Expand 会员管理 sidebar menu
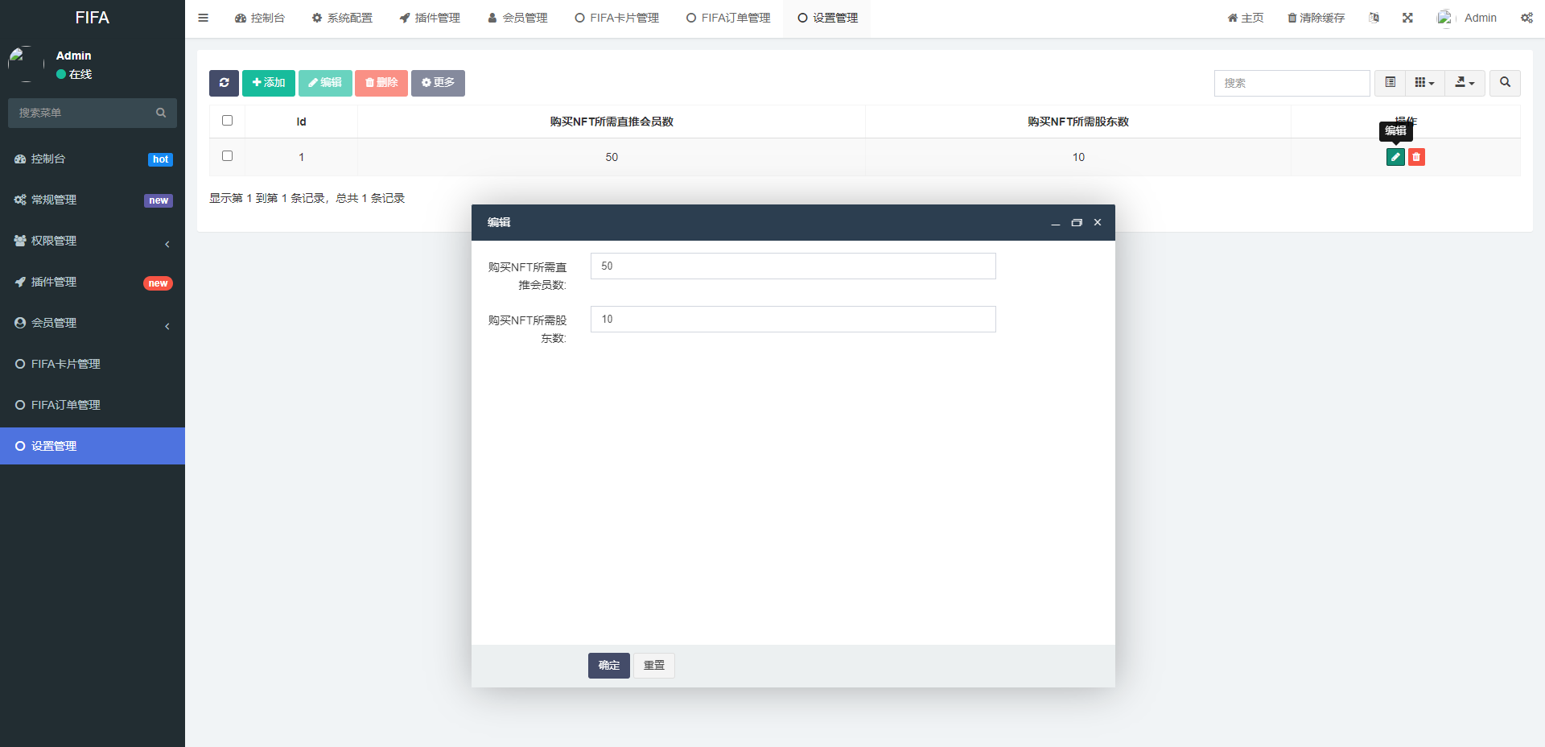 92,323
